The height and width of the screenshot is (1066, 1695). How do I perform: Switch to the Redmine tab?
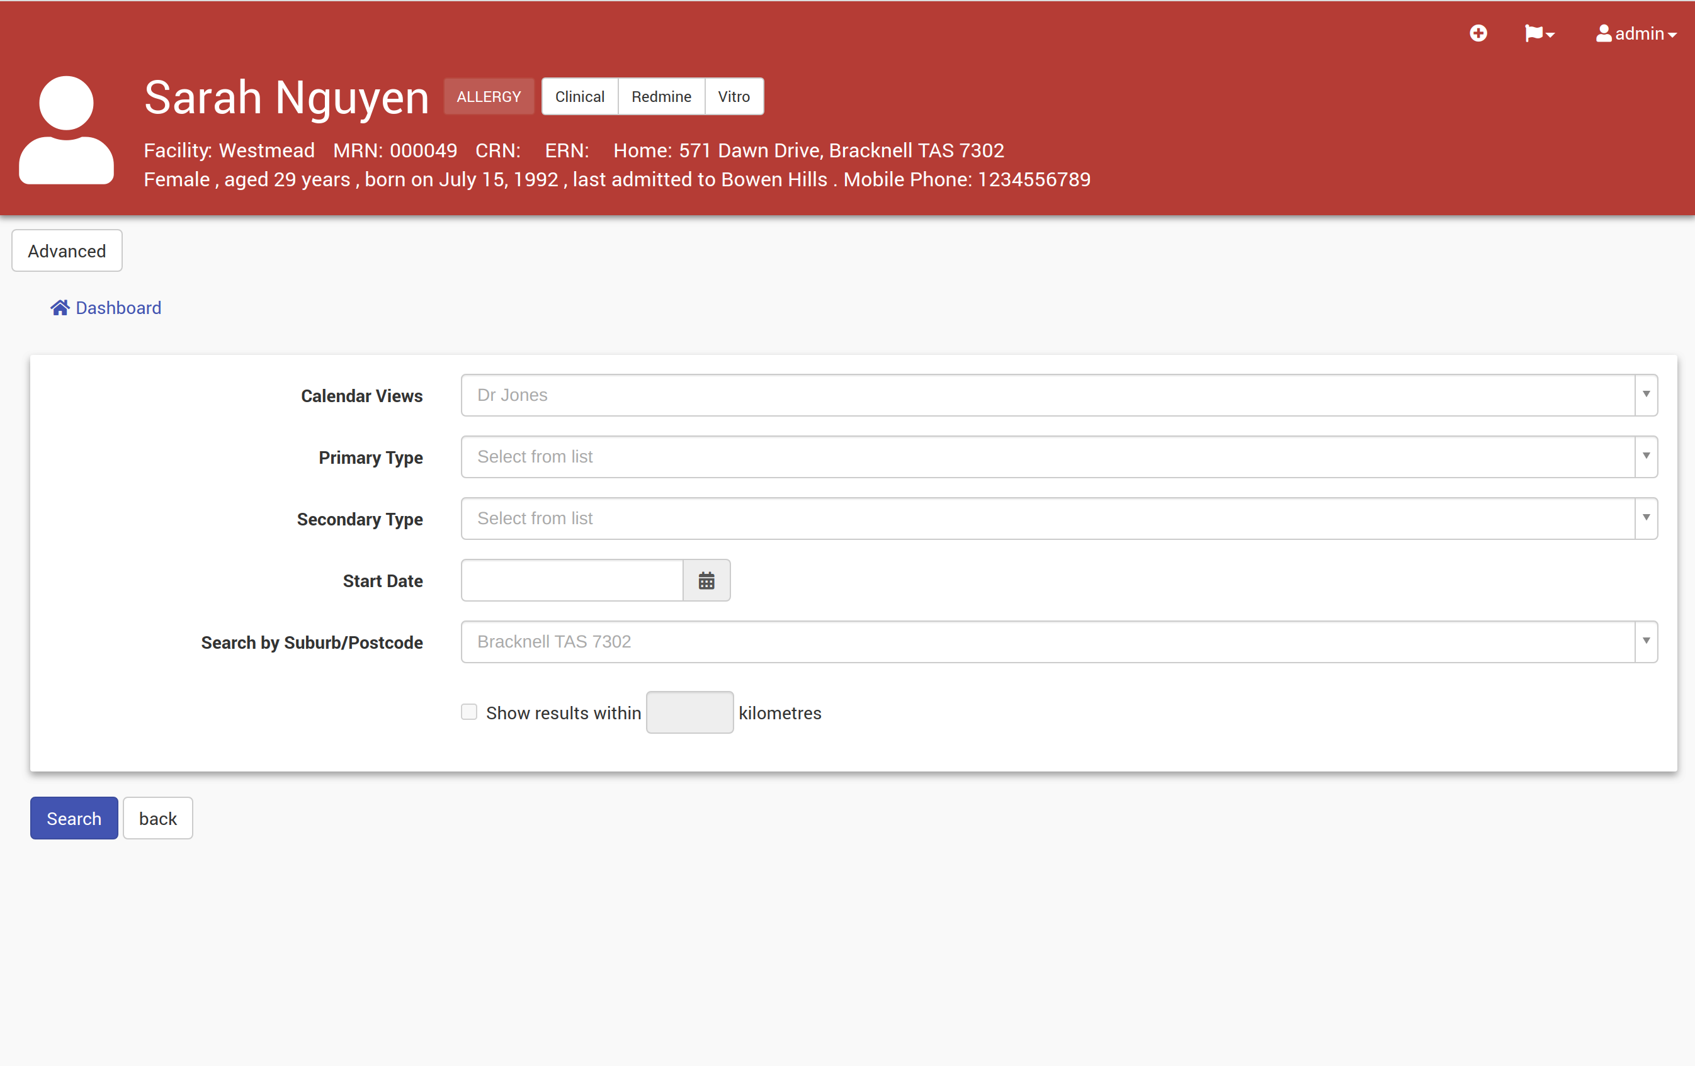(661, 96)
